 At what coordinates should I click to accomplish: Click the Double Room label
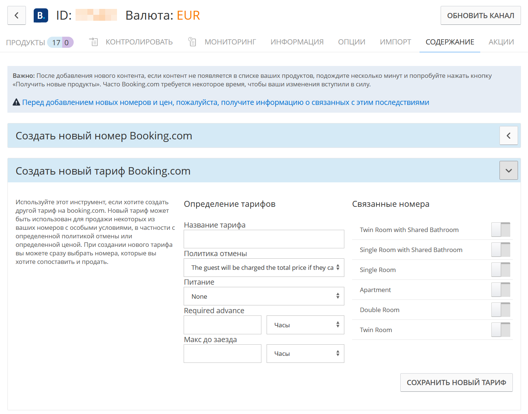click(x=380, y=310)
